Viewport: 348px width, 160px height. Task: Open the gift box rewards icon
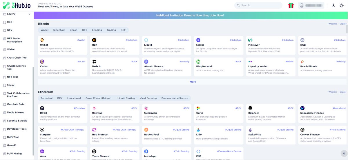point(291,5)
